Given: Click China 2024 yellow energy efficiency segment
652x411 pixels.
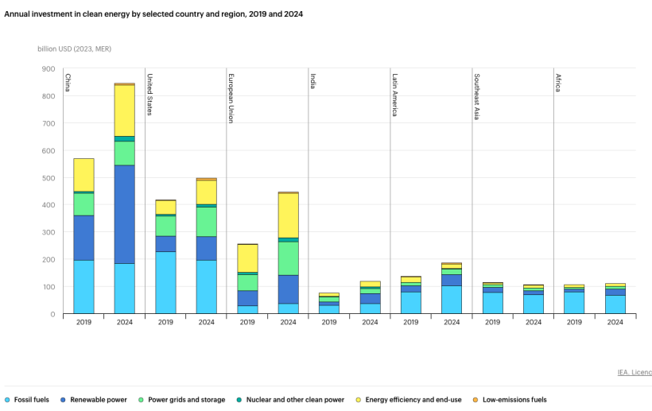Looking at the screenshot, I should coord(125,111).
